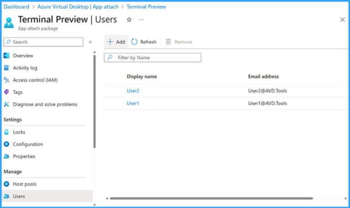350x208 pixels.
Task: Click the Host pools icon
Action: (6, 184)
